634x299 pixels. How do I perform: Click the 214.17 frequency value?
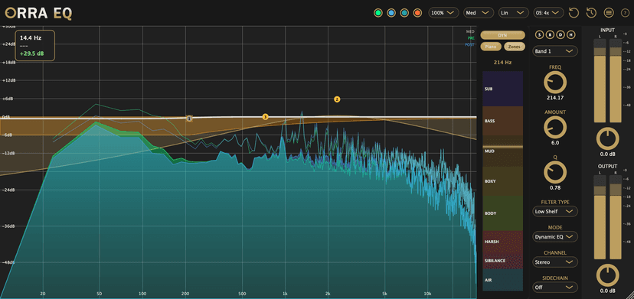[x=555, y=98]
